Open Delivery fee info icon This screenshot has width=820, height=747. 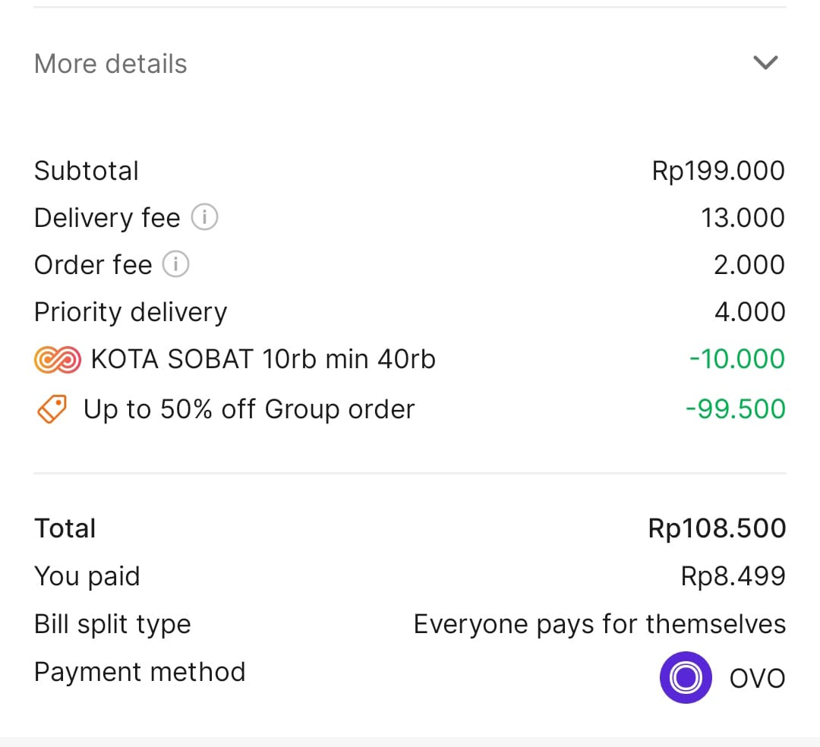click(204, 218)
